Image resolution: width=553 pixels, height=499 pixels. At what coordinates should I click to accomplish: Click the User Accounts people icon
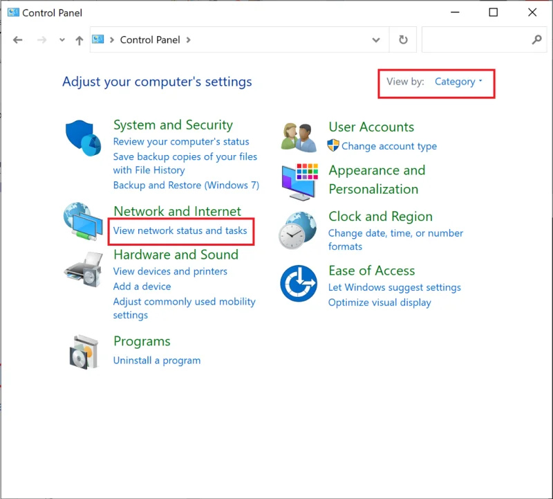(x=299, y=137)
